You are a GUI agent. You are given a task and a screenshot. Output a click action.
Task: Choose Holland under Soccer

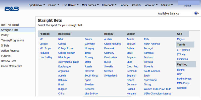coord(131,89)
